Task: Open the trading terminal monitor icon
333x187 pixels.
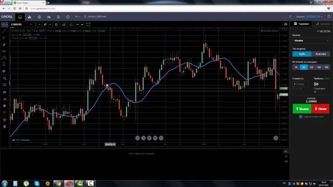Action: pyautogui.click(x=20, y=17)
